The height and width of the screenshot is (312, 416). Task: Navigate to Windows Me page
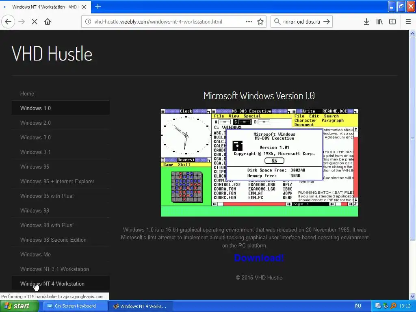coord(61,254)
